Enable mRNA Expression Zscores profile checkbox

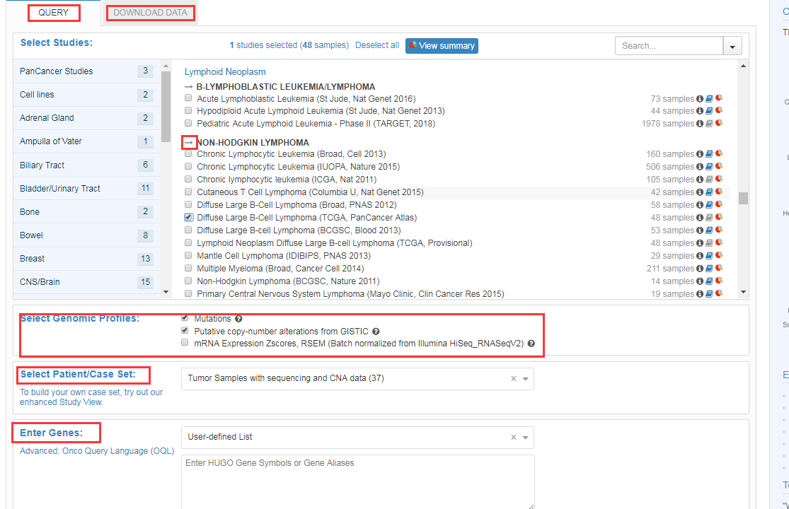[185, 343]
